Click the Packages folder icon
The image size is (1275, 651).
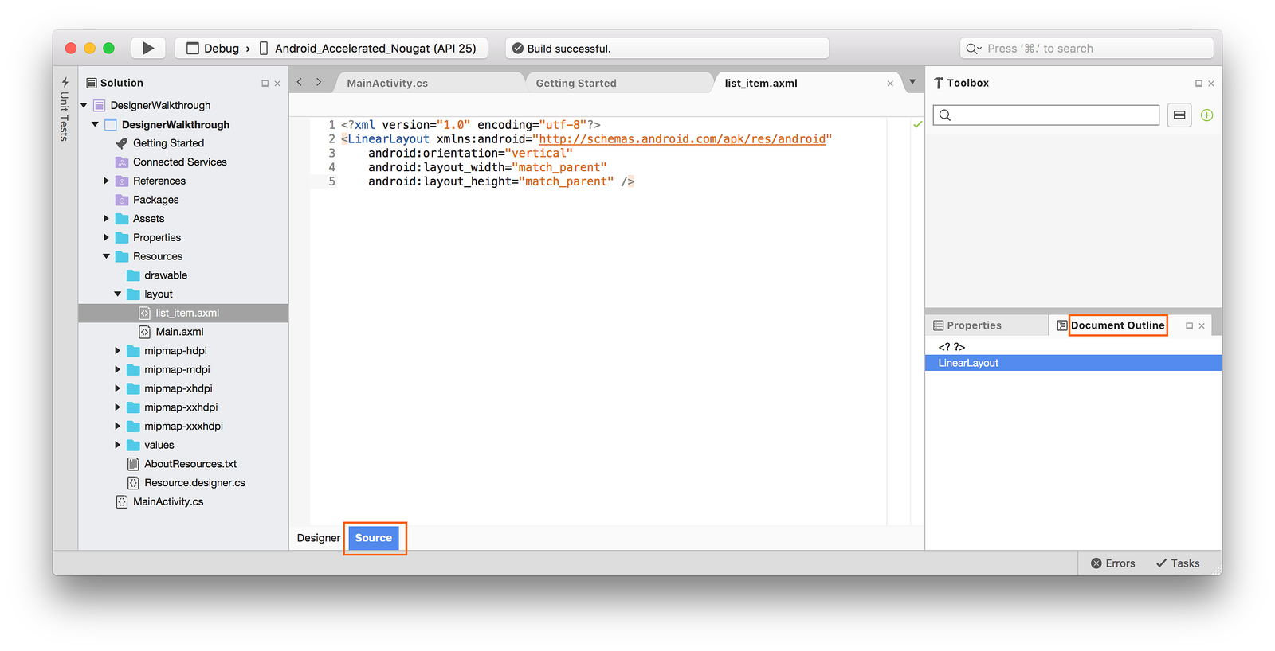click(122, 200)
